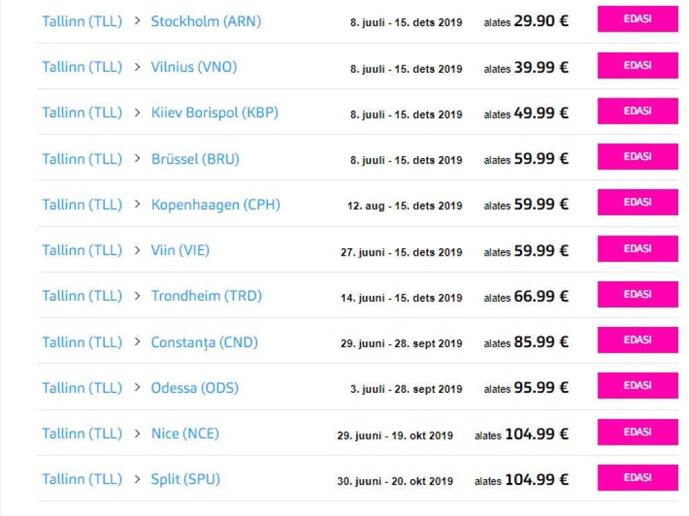Image resolution: width=689 pixels, height=516 pixels.
Task: Click EDASI button for Brüssel flight
Action: [637, 157]
